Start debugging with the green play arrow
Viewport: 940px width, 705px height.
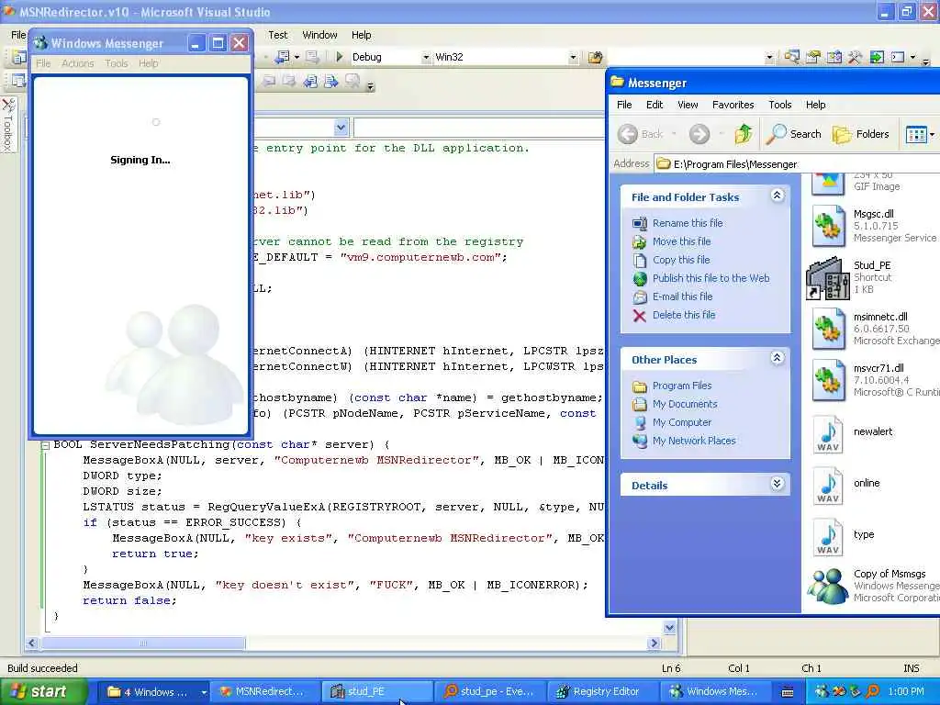click(340, 57)
